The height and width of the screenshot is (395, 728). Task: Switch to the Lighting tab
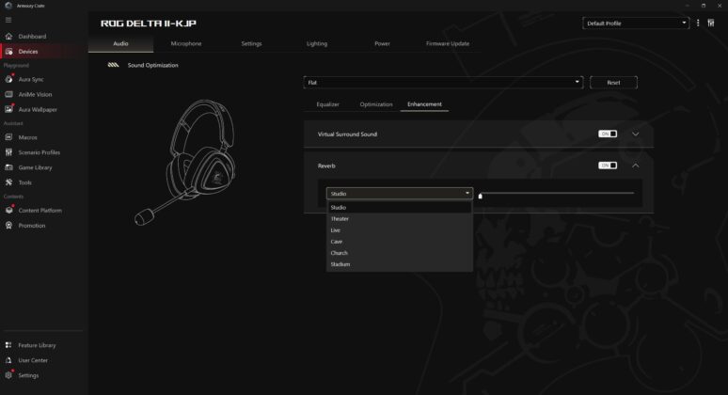pyautogui.click(x=317, y=43)
